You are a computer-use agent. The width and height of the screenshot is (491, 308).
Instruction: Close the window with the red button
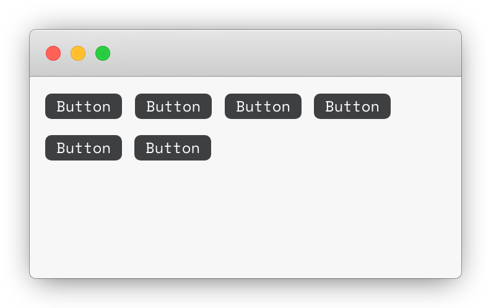coord(53,53)
